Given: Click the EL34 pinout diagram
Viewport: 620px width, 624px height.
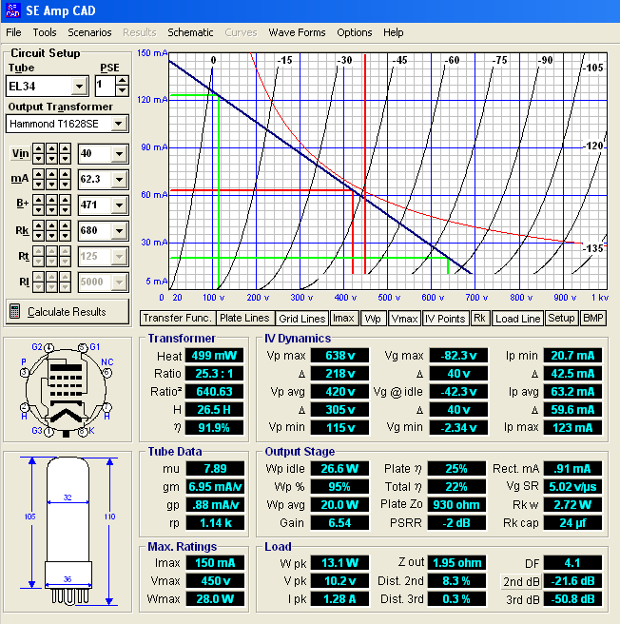Looking at the screenshot, I should [x=67, y=389].
